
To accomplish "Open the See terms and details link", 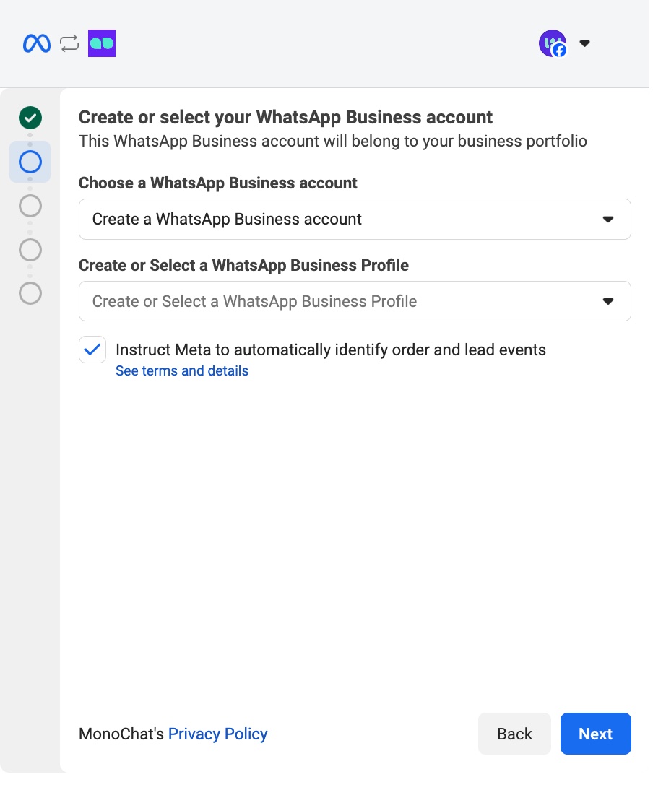I will pyautogui.click(x=181, y=370).
